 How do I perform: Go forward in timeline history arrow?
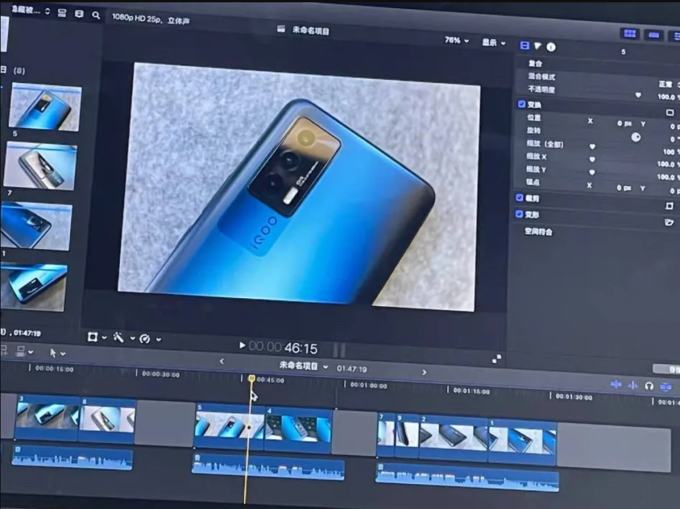coord(424,372)
